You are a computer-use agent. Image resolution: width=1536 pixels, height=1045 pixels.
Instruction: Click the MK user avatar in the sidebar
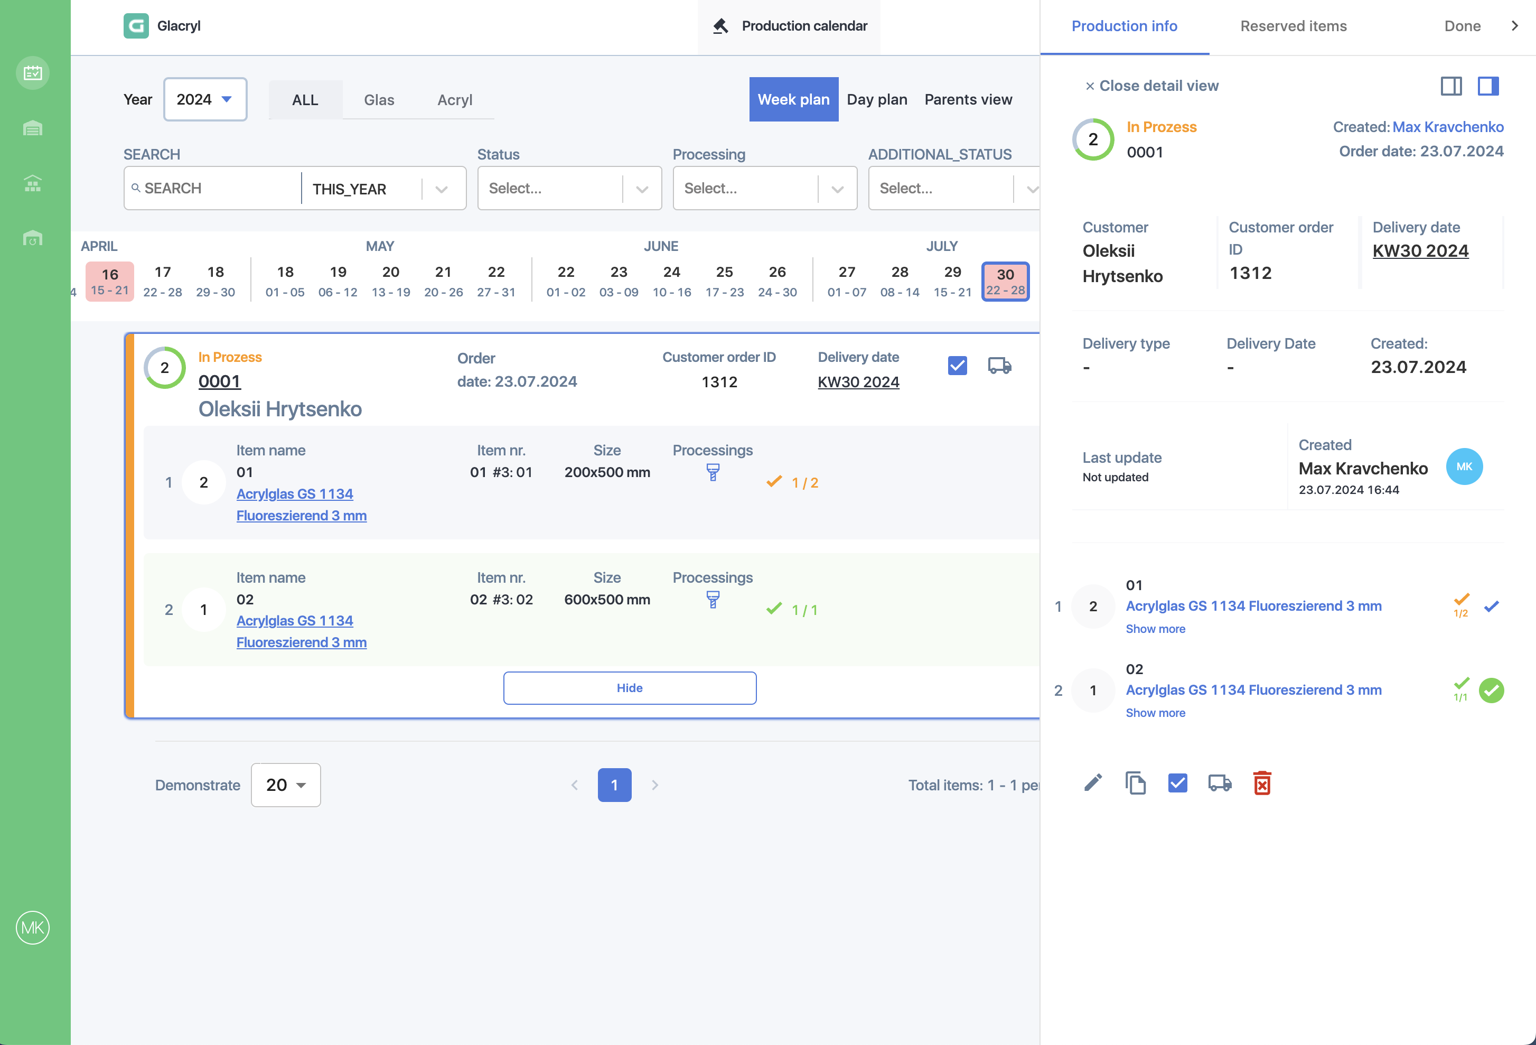pos(32,927)
